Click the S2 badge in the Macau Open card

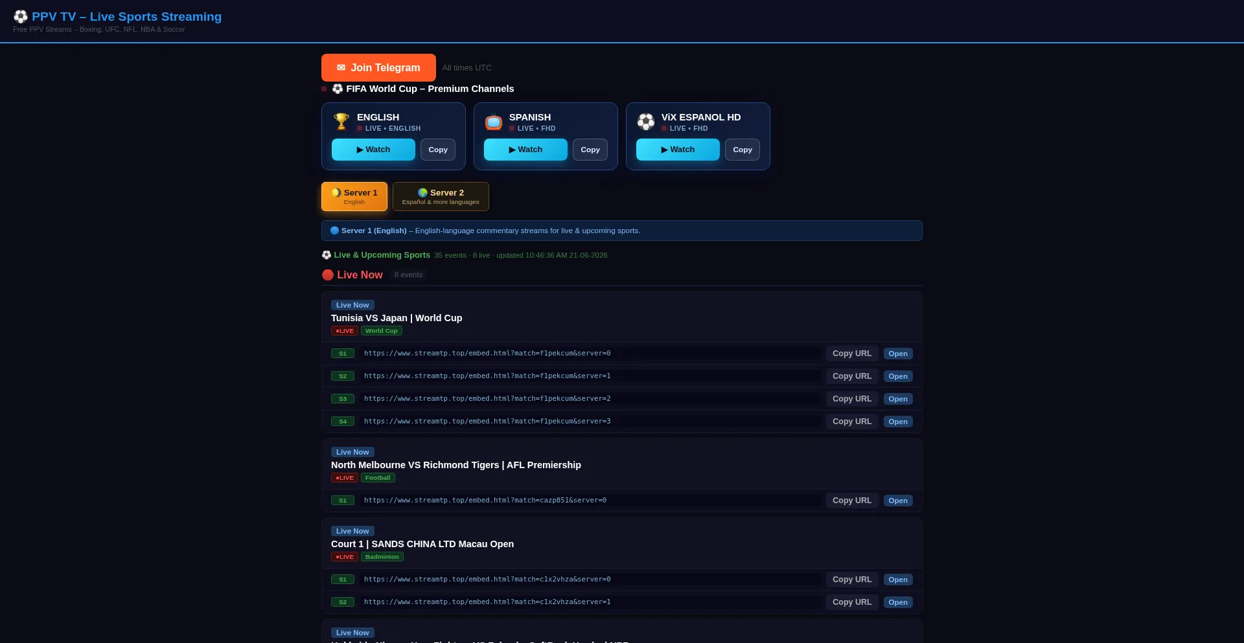pyautogui.click(x=343, y=602)
